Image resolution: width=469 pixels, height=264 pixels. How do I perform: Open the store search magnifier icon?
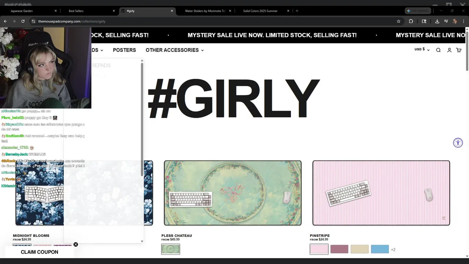[438, 50]
